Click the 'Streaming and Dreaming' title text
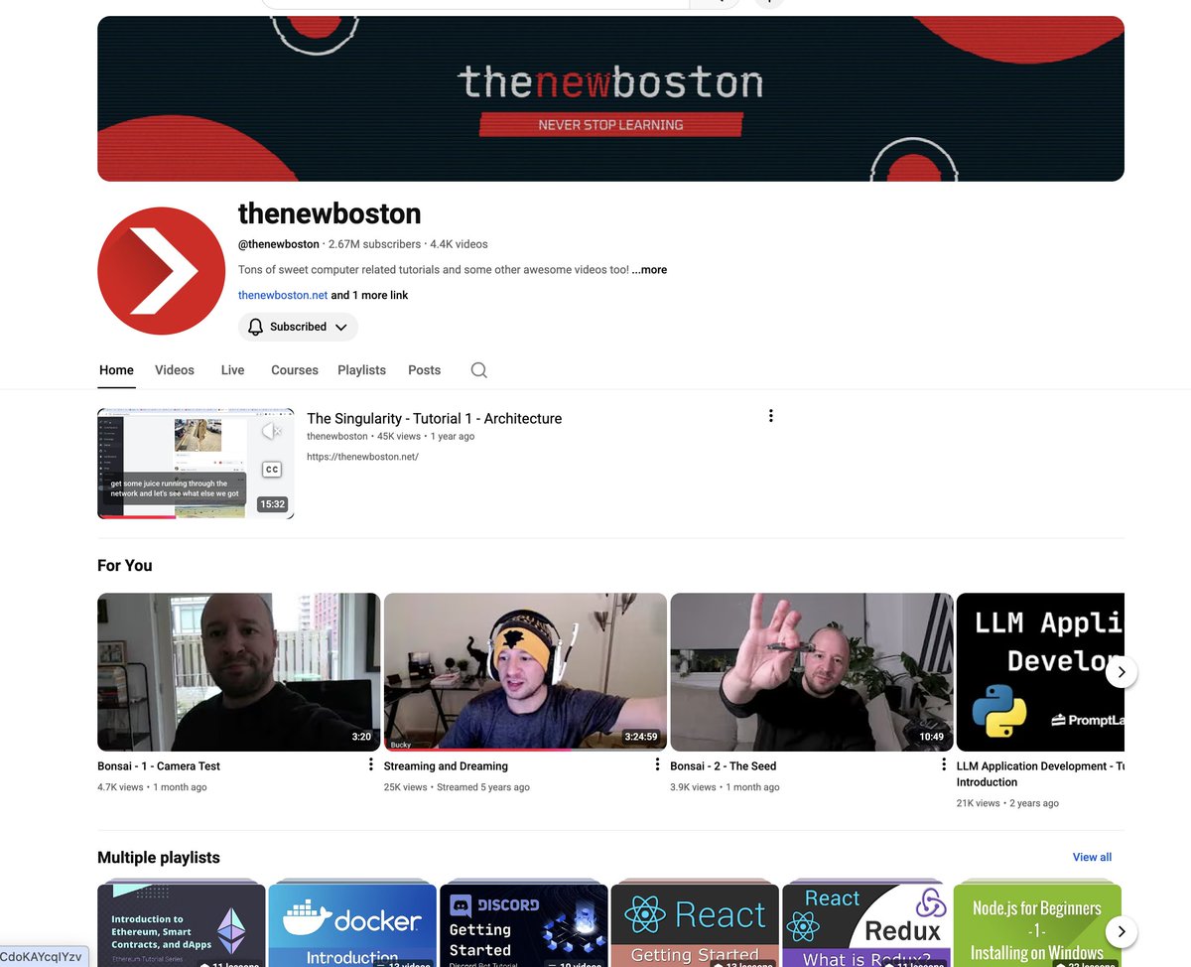The image size is (1191, 967). point(446,766)
